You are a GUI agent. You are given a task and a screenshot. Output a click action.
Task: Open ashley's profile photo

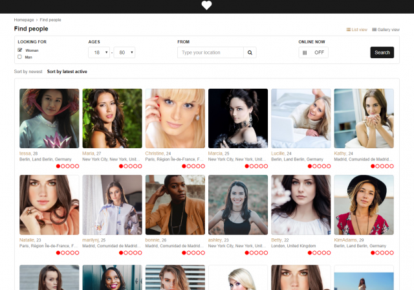point(238,205)
